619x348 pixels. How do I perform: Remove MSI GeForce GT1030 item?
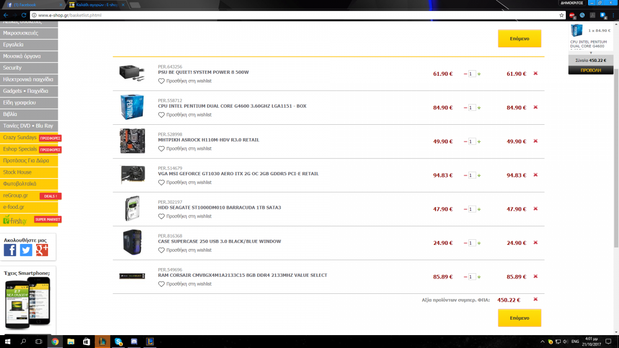tap(535, 175)
